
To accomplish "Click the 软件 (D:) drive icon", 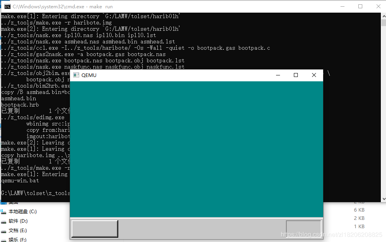I will 4,221.
